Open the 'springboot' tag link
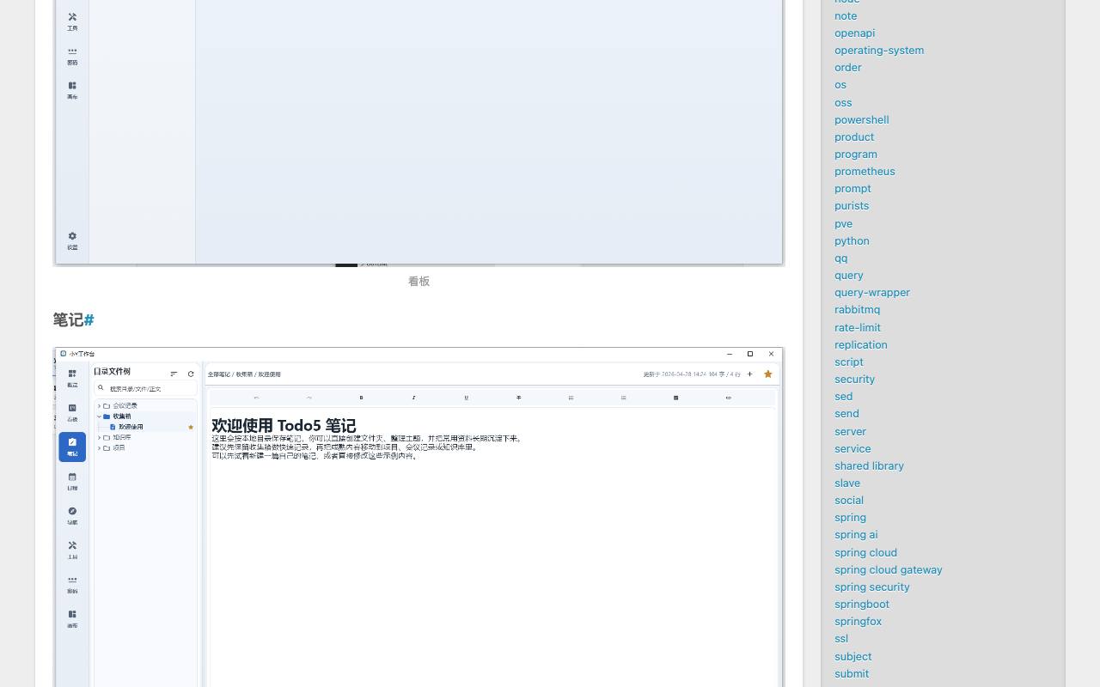Image resolution: width=1100 pixels, height=687 pixels. tap(861, 604)
